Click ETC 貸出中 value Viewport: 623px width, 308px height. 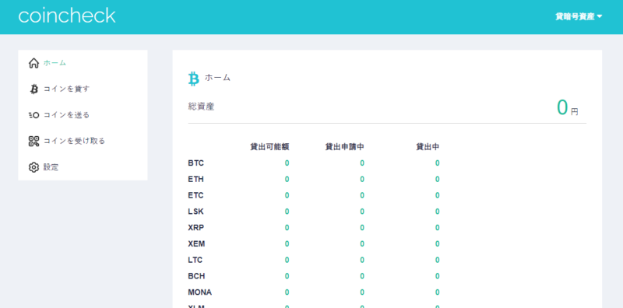437,196
